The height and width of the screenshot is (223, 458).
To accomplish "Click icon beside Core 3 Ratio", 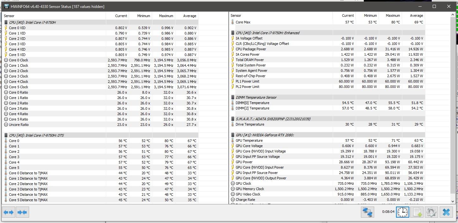I will (6, 108).
